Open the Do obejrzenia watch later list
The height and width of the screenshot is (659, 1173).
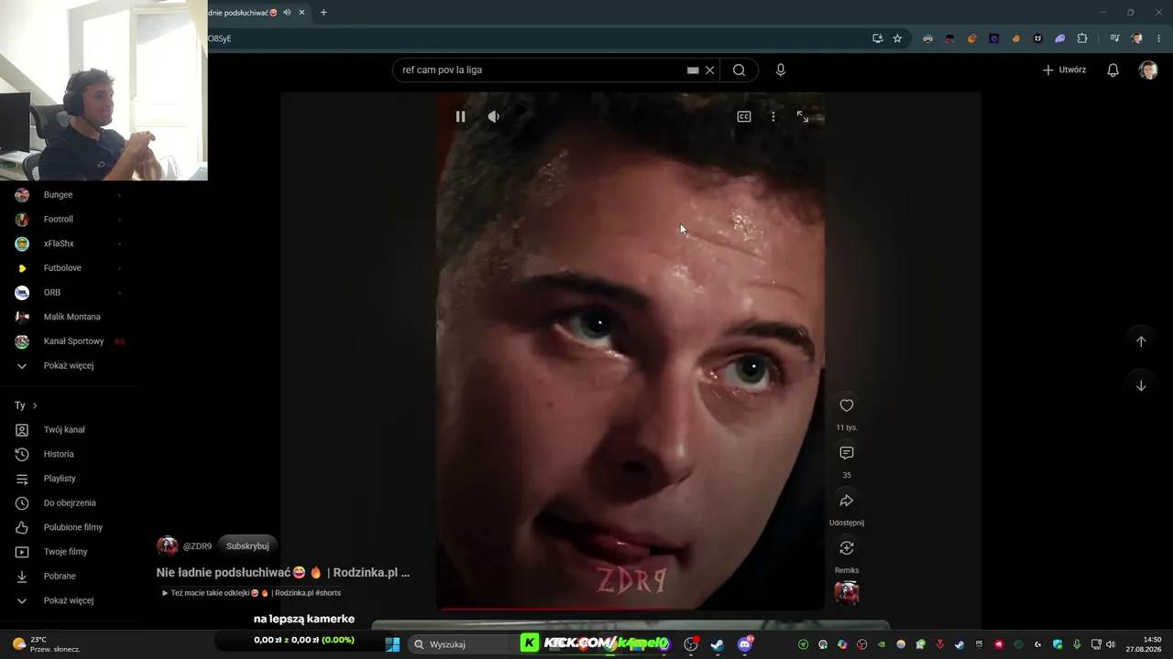coord(70,503)
